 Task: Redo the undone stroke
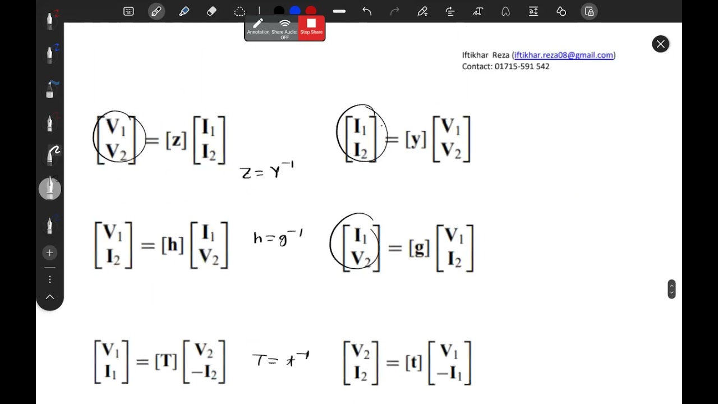coord(395,11)
